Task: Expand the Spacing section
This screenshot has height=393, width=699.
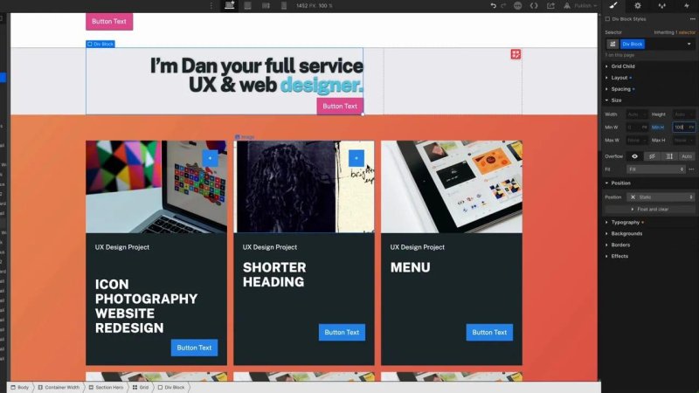Action: 620,89
